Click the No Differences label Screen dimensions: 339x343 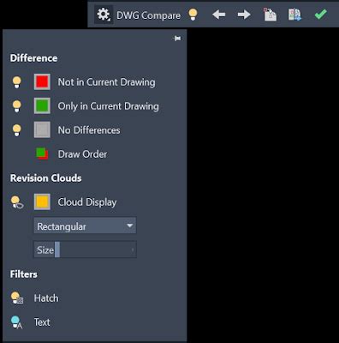pyautogui.click(x=89, y=130)
